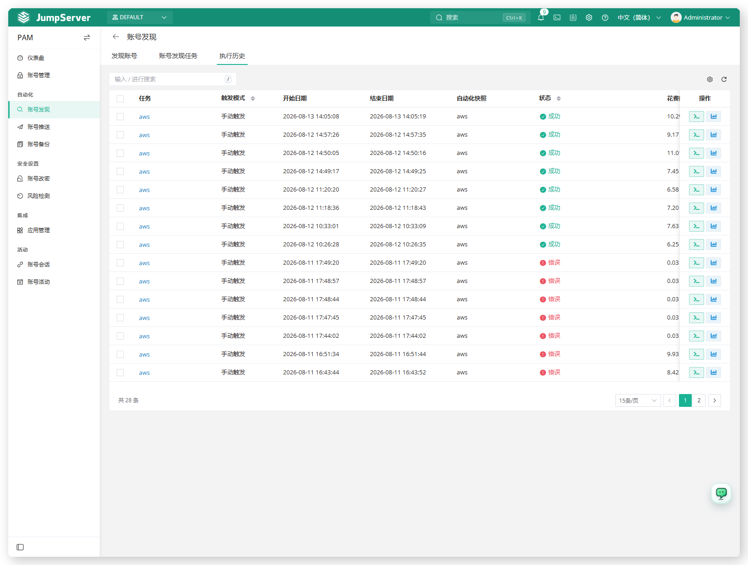Screen dimensions: 748x565
Task: Go back with the arrow beside 账号发现
Action: (x=116, y=37)
